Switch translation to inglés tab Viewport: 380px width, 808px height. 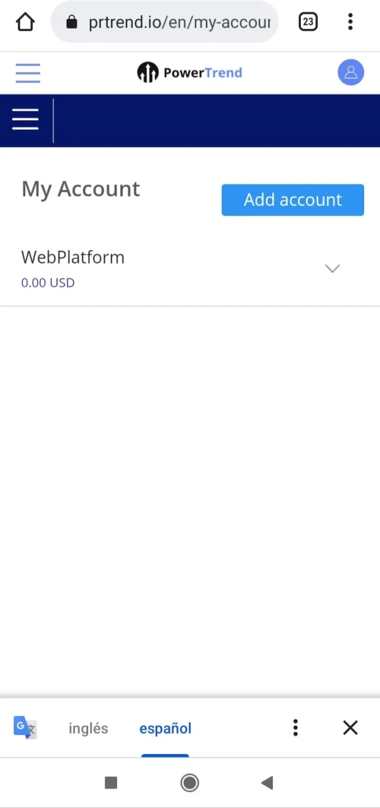point(88,728)
